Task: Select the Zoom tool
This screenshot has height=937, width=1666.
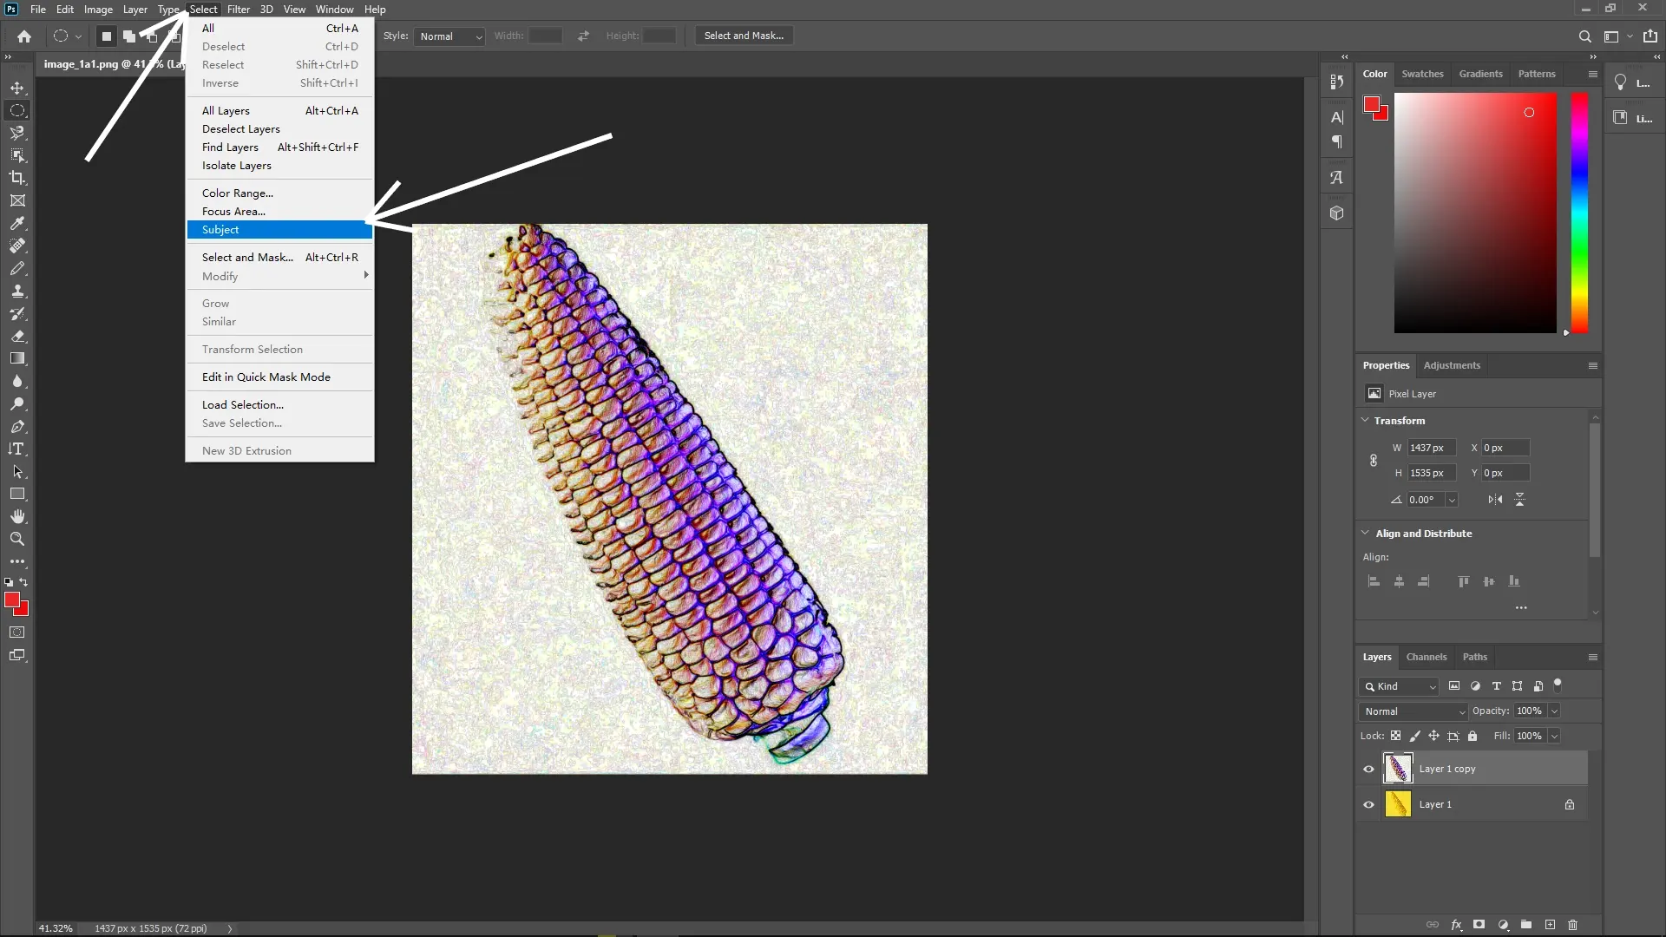Action: [x=17, y=539]
